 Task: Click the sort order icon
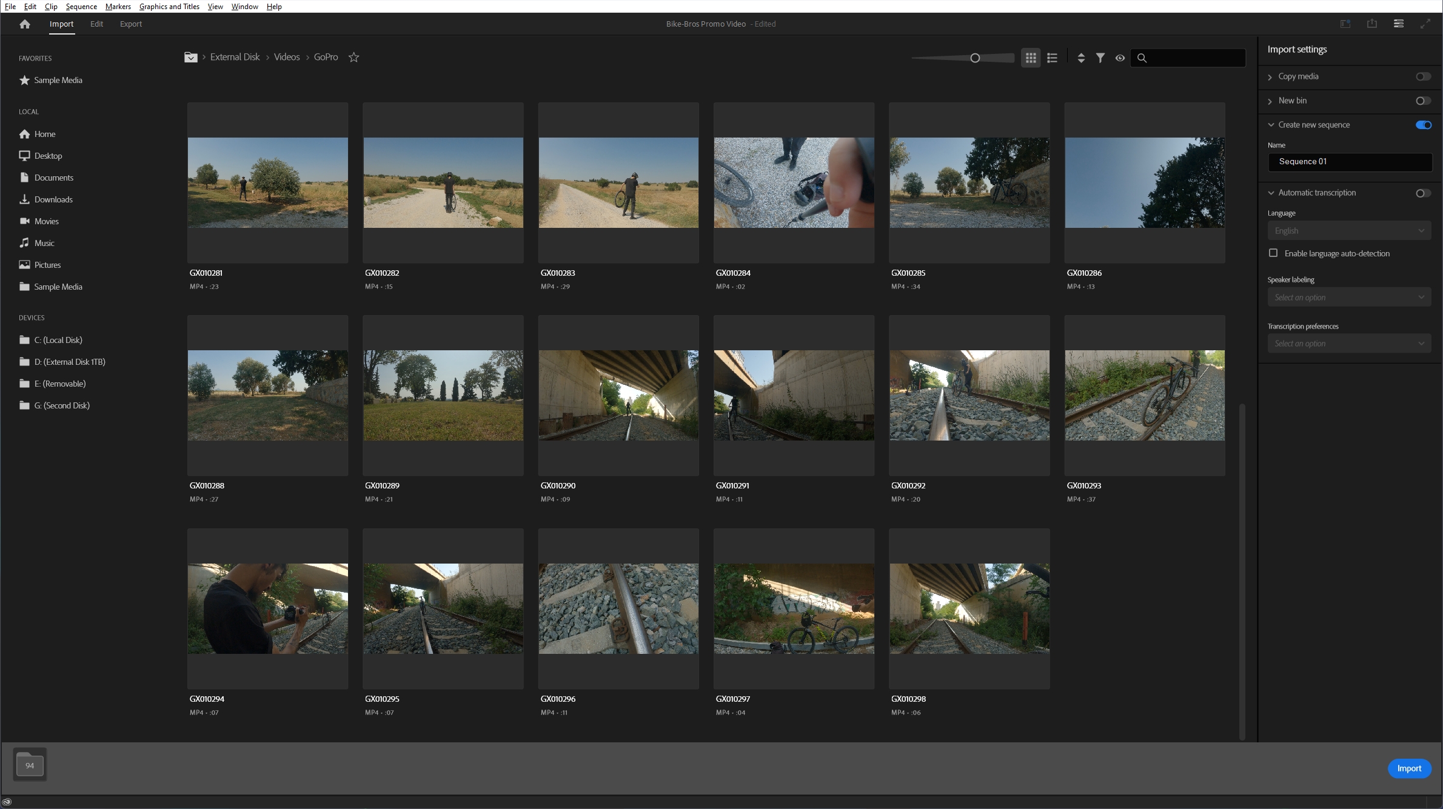pyautogui.click(x=1080, y=58)
